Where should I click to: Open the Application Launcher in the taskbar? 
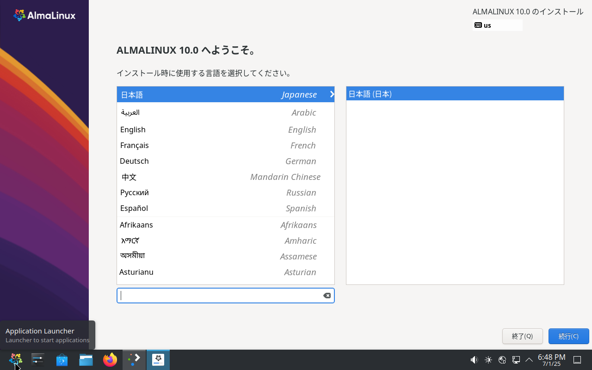tap(15, 359)
